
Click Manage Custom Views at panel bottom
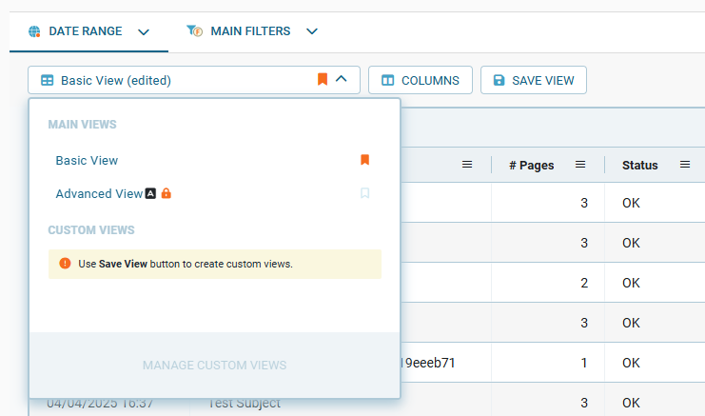tap(214, 365)
